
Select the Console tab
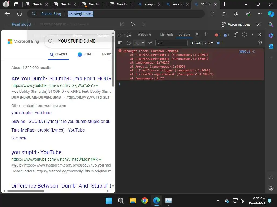pyautogui.click(x=184, y=34)
